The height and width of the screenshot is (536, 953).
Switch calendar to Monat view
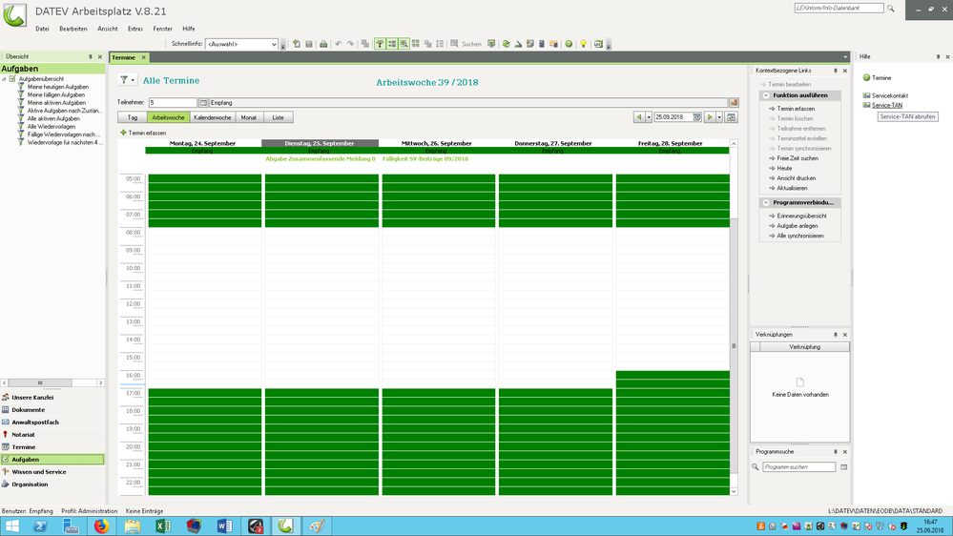click(x=249, y=117)
